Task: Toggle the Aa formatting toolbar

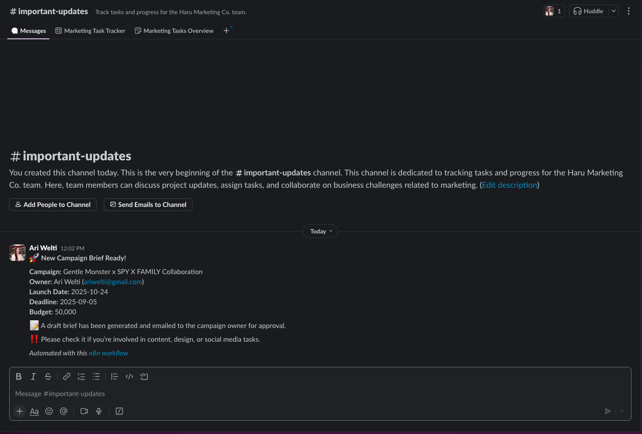Action: click(x=34, y=411)
